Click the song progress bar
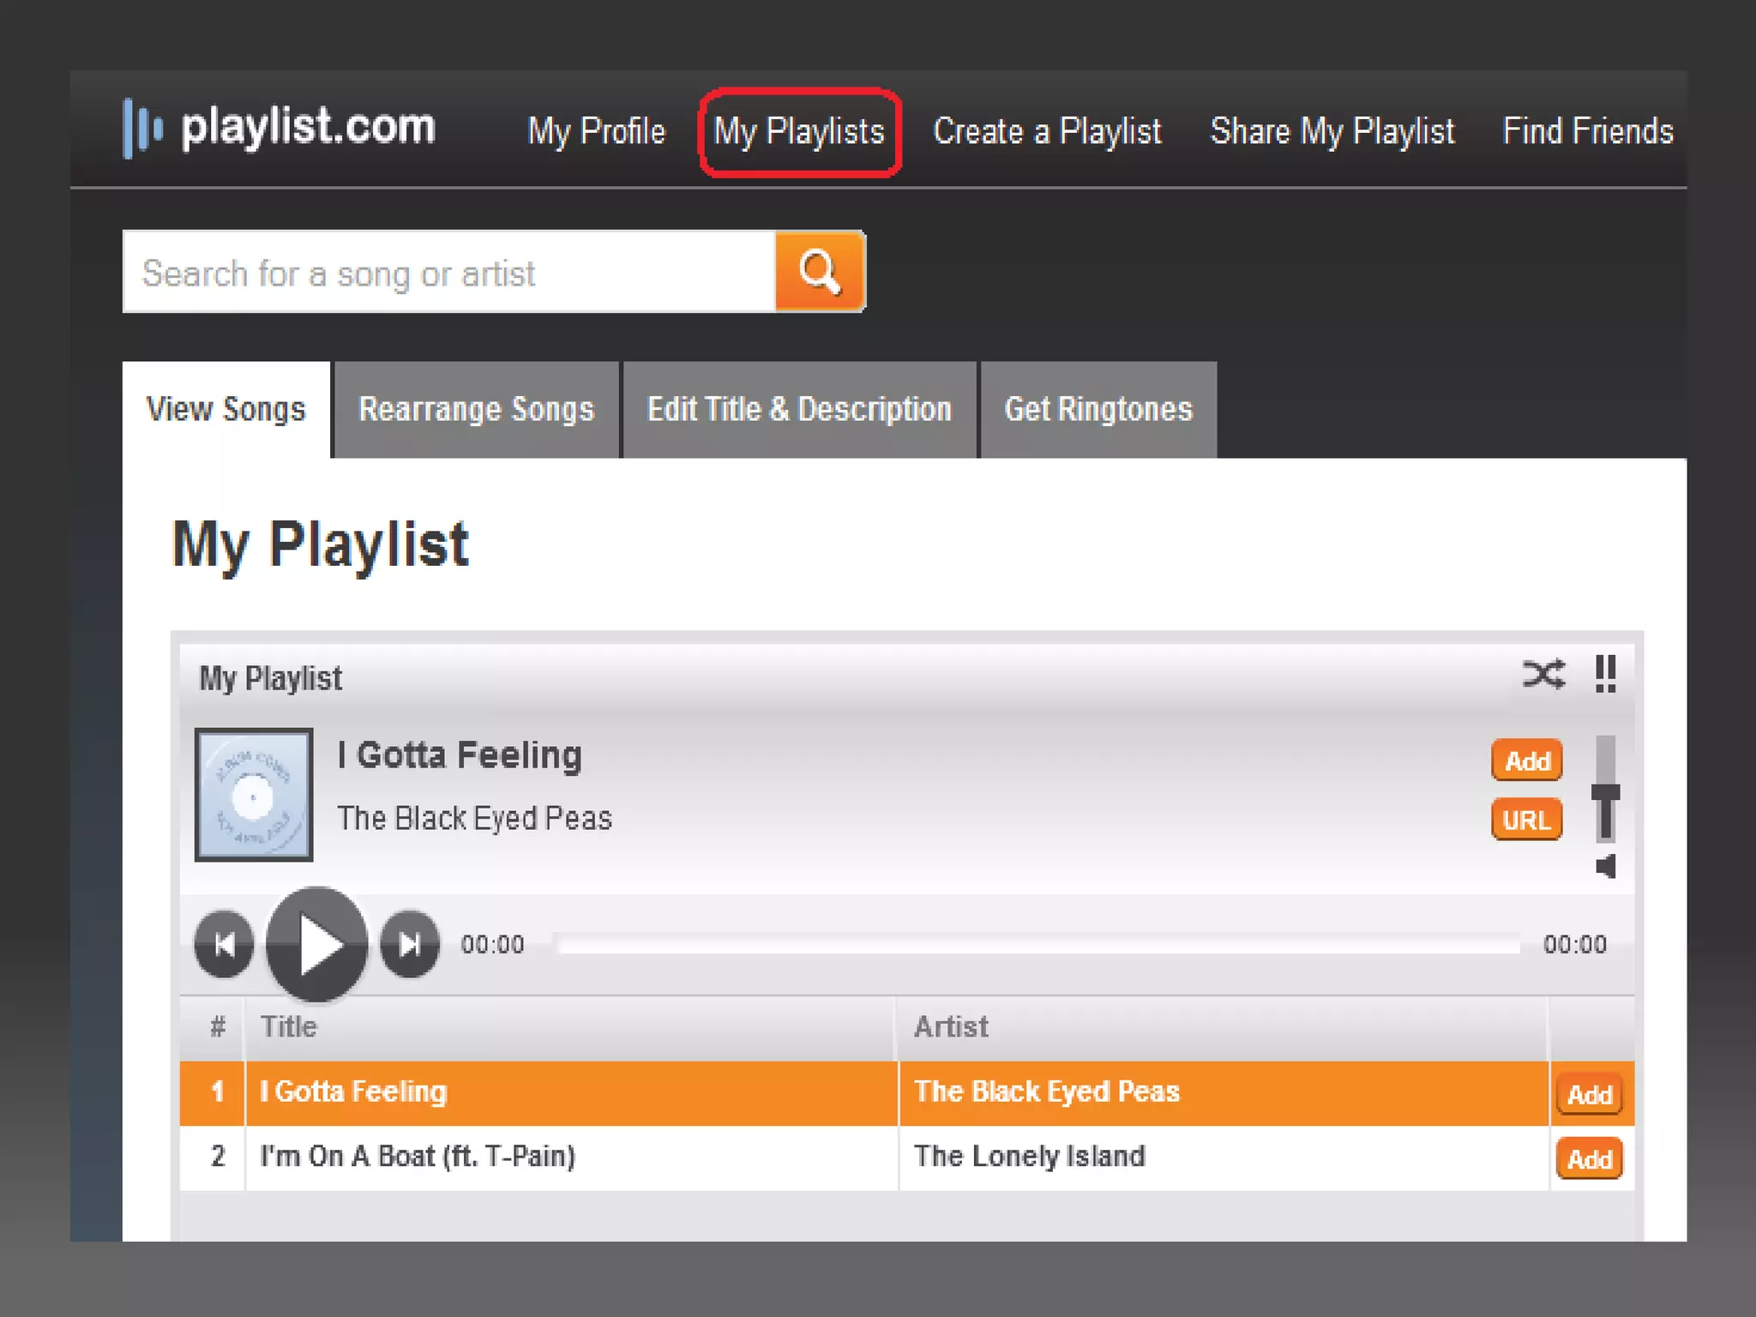This screenshot has height=1317, width=1756. coord(1036,944)
